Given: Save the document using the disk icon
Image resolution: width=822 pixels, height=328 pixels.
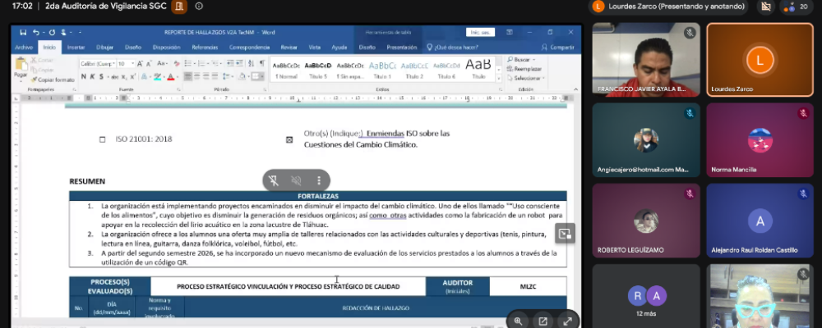Looking at the screenshot, I should pyautogui.click(x=23, y=33).
